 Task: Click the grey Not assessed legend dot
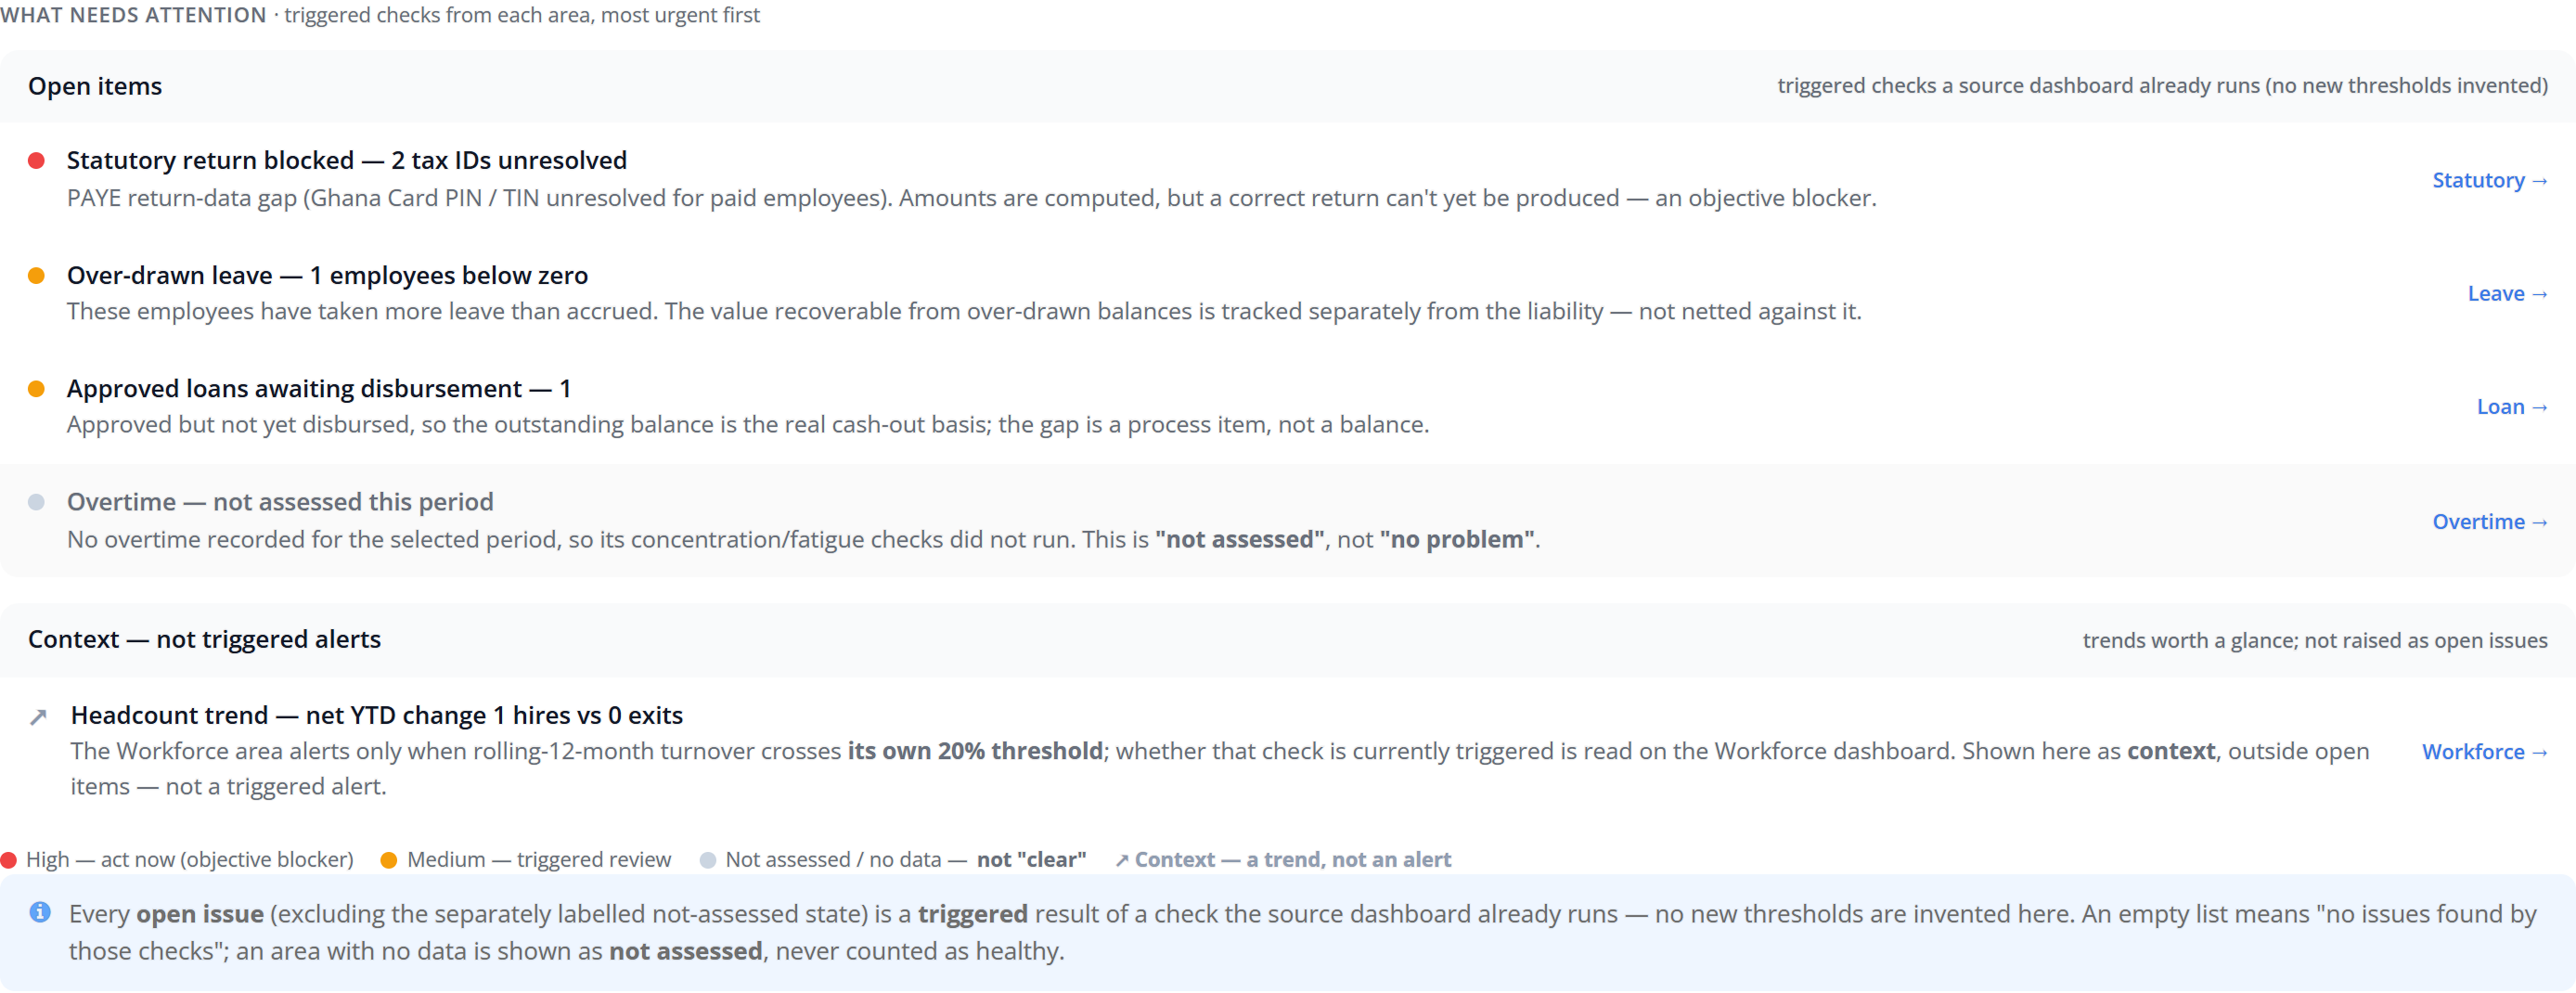(708, 860)
